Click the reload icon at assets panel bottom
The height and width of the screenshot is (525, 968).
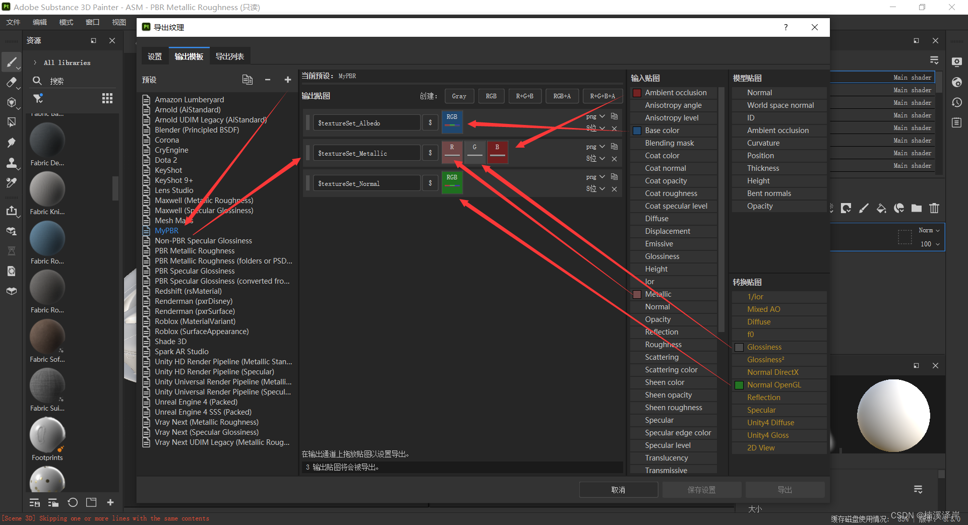click(x=73, y=502)
